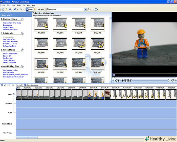Open the Clip menu
This screenshot has height=142, width=177.
tap(24, 5)
